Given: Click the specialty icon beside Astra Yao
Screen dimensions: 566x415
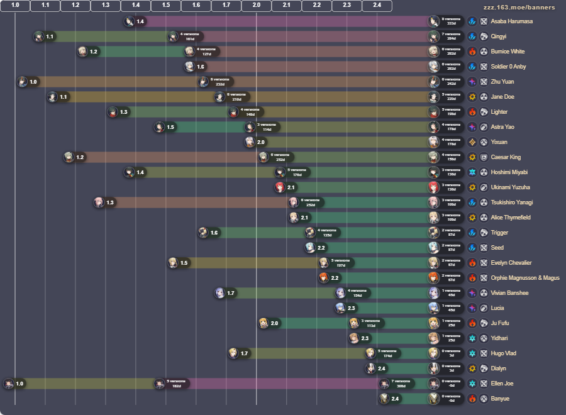Looking at the screenshot, I should click(484, 127).
